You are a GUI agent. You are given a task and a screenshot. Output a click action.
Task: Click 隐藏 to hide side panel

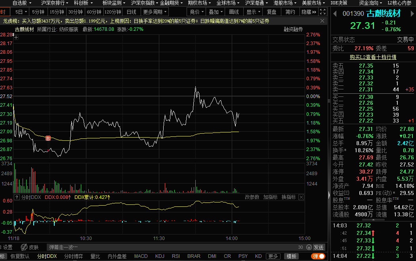[x=309, y=12]
